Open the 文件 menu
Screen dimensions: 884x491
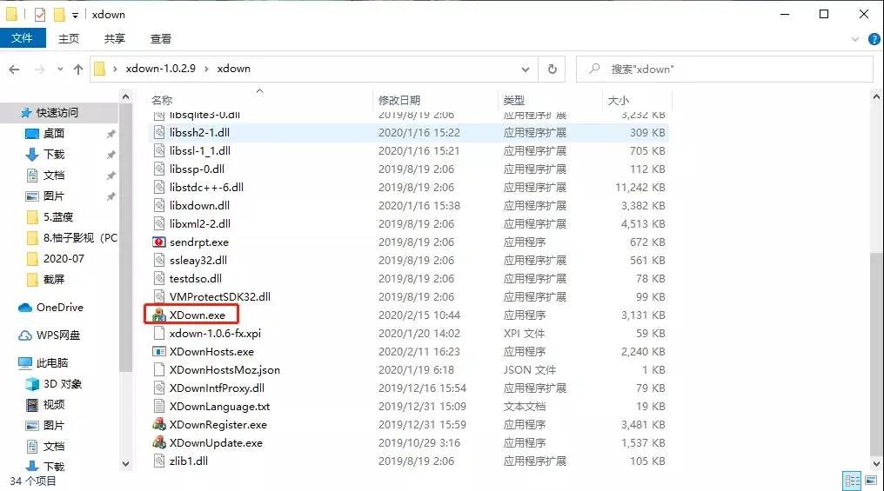[23, 39]
